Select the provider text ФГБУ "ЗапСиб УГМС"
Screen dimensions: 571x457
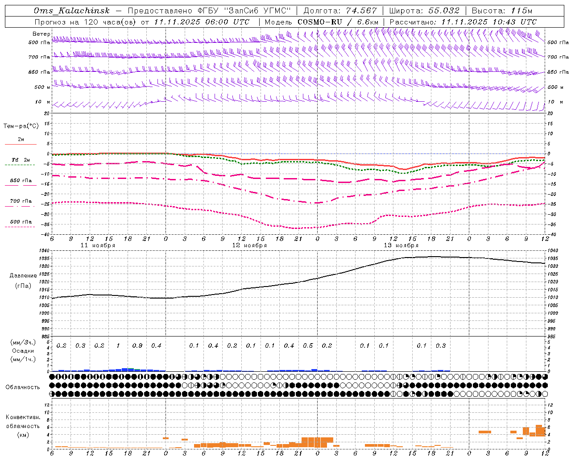tap(244, 11)
